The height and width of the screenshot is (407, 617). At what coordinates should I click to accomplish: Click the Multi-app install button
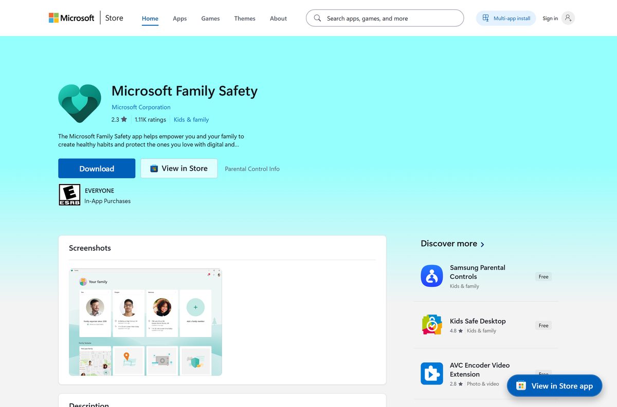[506, 18]
